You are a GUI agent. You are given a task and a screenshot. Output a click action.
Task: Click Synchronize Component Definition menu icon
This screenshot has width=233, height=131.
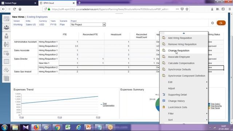pos(163,76)
